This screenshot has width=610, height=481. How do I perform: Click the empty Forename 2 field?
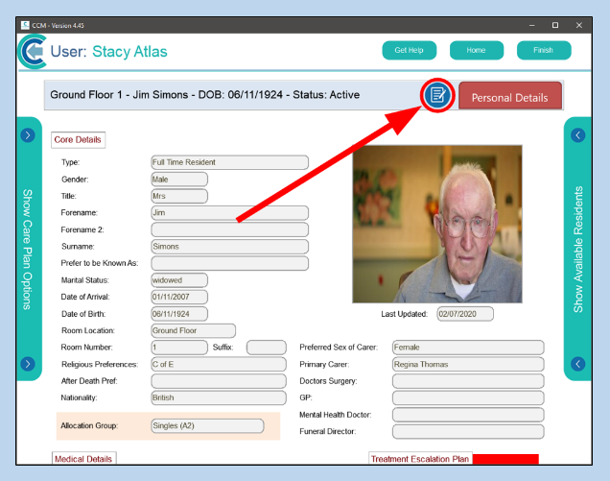click(229, 229)
